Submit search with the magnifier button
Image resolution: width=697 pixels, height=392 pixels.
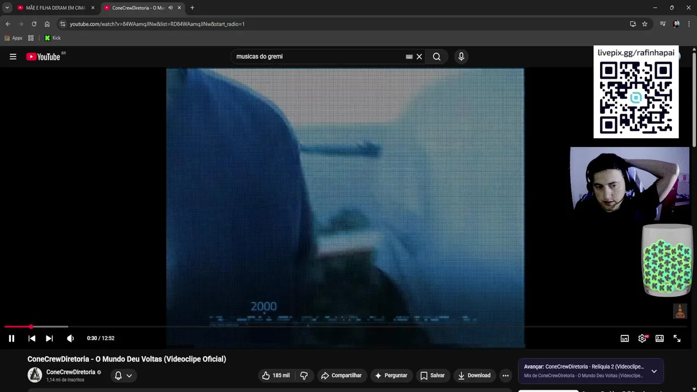[x=437, y=57]
